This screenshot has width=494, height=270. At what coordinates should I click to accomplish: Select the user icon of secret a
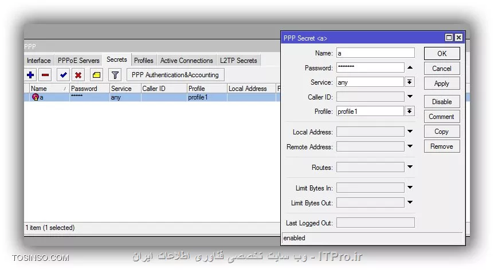[36, 97]
